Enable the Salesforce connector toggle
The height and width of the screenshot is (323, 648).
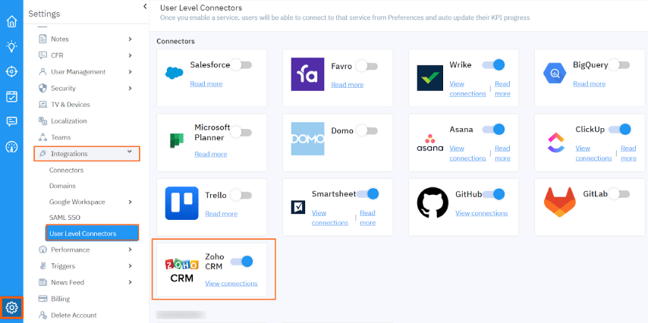(x=241, y=64)
